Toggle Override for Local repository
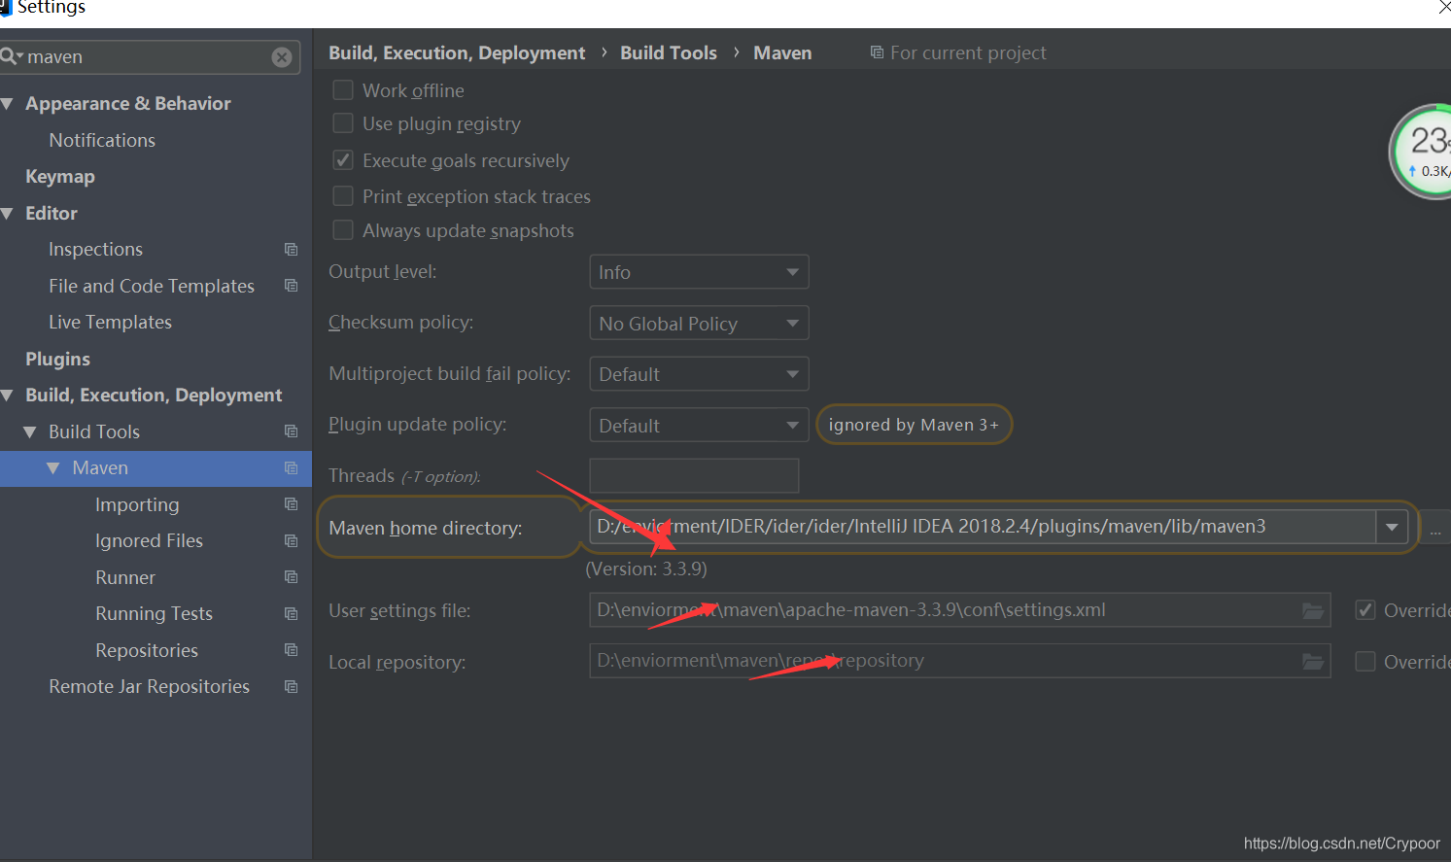 tap(1365, 662)
